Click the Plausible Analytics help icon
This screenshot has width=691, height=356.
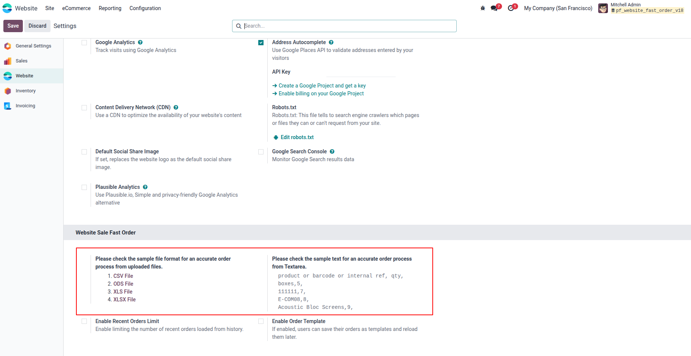coord(145,187)
